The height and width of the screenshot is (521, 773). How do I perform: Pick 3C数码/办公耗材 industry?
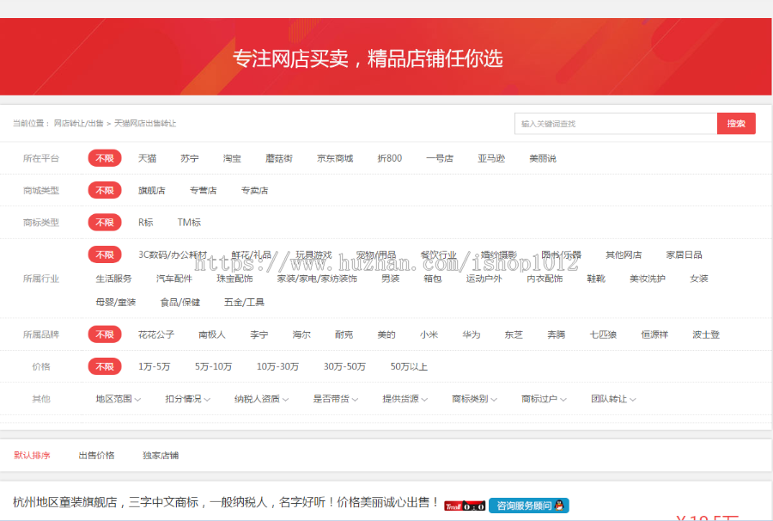173,254
